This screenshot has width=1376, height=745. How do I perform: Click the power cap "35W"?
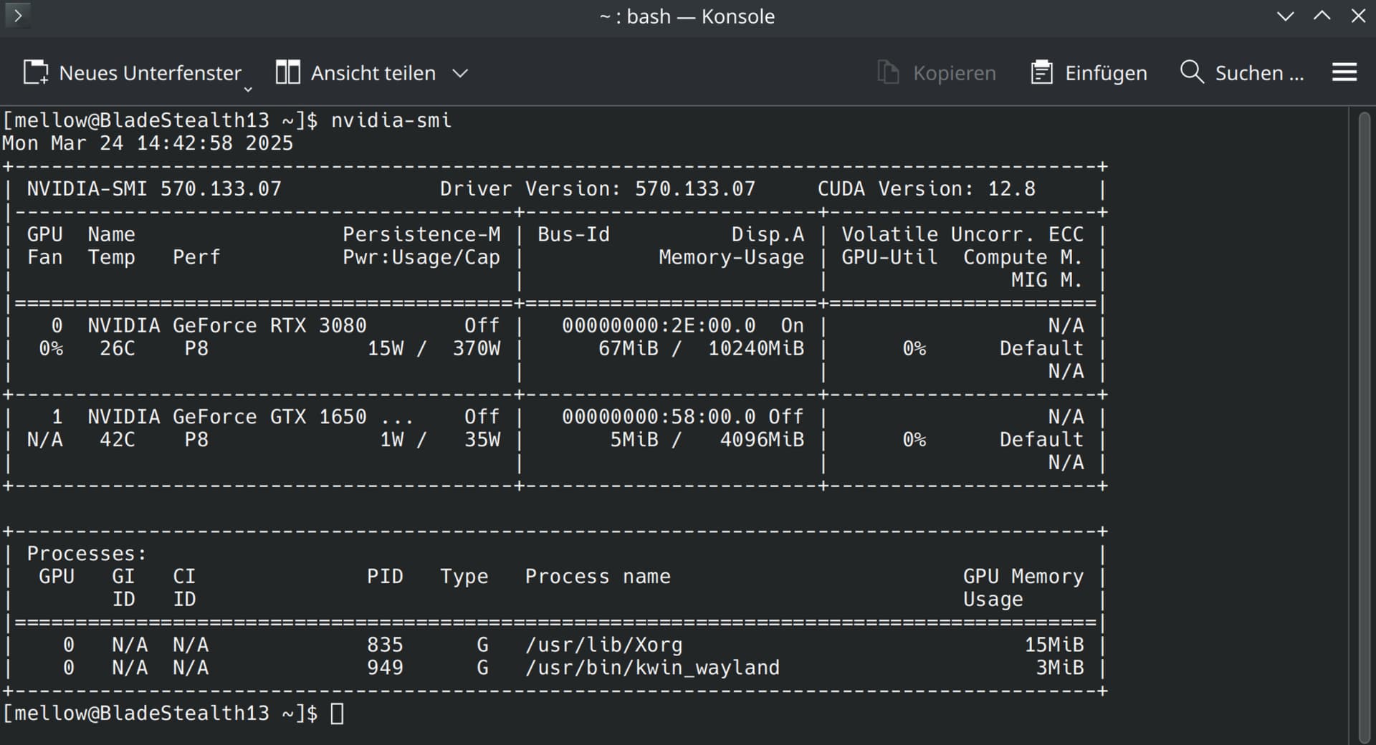pyautogui.click(x=482, y=440)
